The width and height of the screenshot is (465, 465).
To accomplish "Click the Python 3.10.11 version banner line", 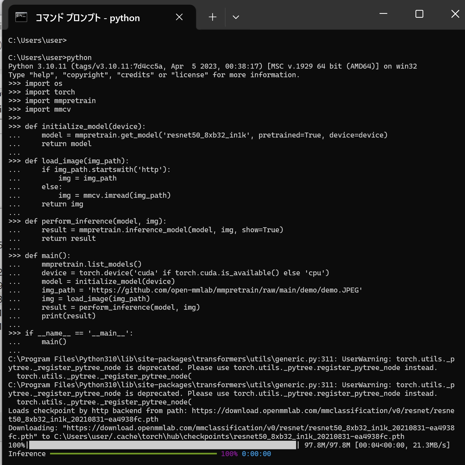I will 213,66.
